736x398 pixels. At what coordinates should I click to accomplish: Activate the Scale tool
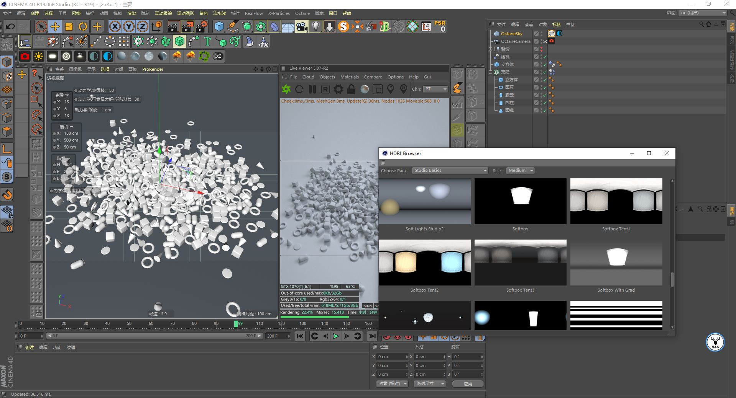69,26
